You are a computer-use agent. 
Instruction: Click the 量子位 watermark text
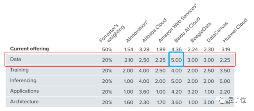(x=237, y=100)
